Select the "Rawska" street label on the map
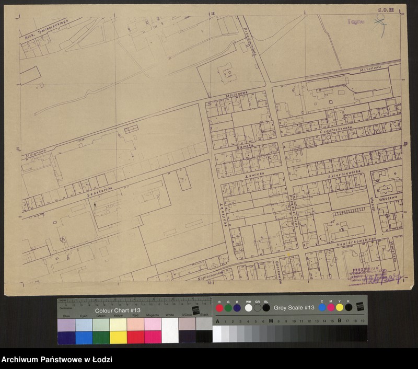Image resolution: width=418 pixels, height=369 pixels. [243, 148]
